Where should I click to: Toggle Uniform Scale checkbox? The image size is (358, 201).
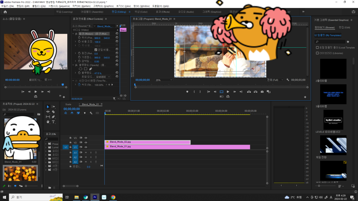96,50
